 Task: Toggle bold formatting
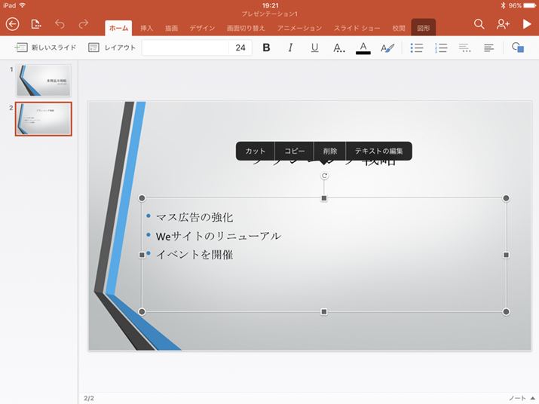pyautogui.click(x=266, y=47)
